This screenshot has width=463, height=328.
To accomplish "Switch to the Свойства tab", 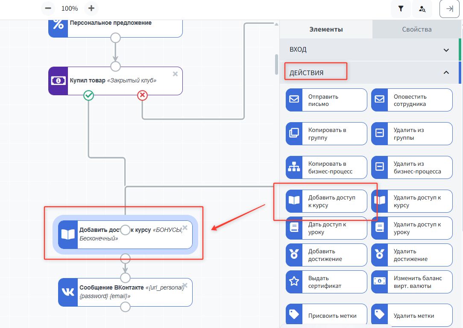I will point(416,29).
